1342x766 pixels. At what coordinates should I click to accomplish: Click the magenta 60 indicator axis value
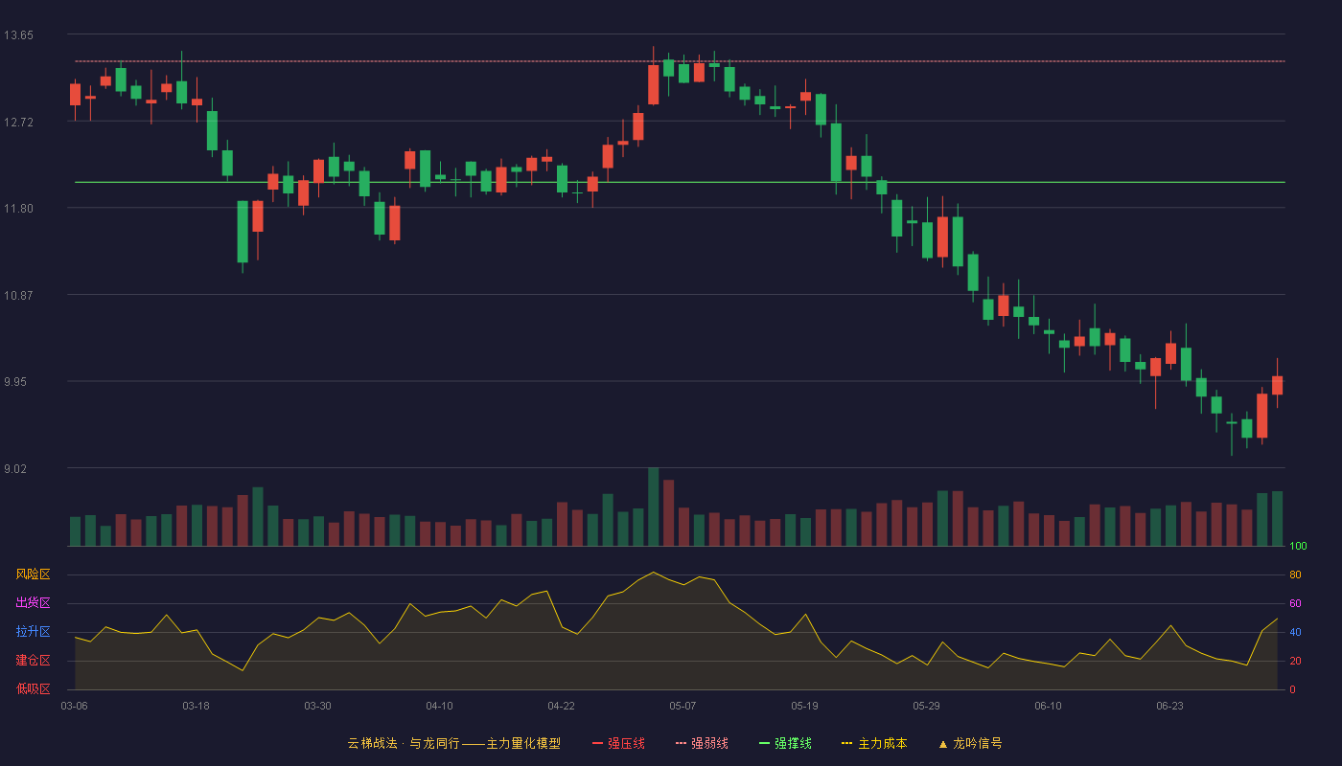click(x=1295, y=603)
